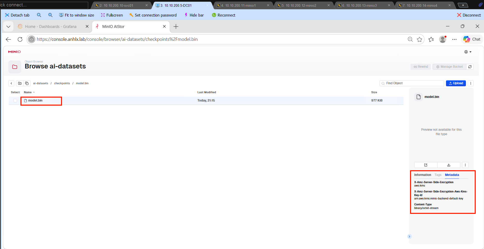Sort objects by Name column
Screen dimensions: 484x249
coord(29,92)
